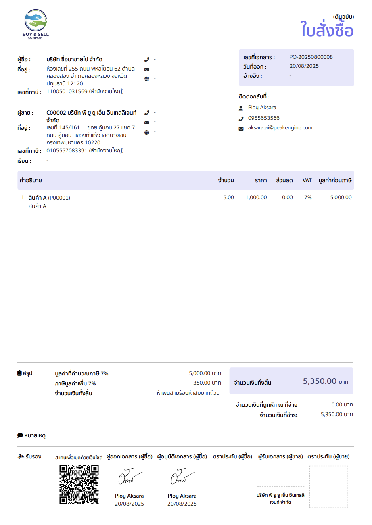
Task: Click the seller's website globe icon
Action: click(147, 132)
